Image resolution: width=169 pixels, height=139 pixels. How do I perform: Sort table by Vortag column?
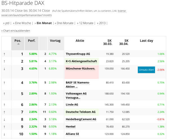click(x=55, y=41)
